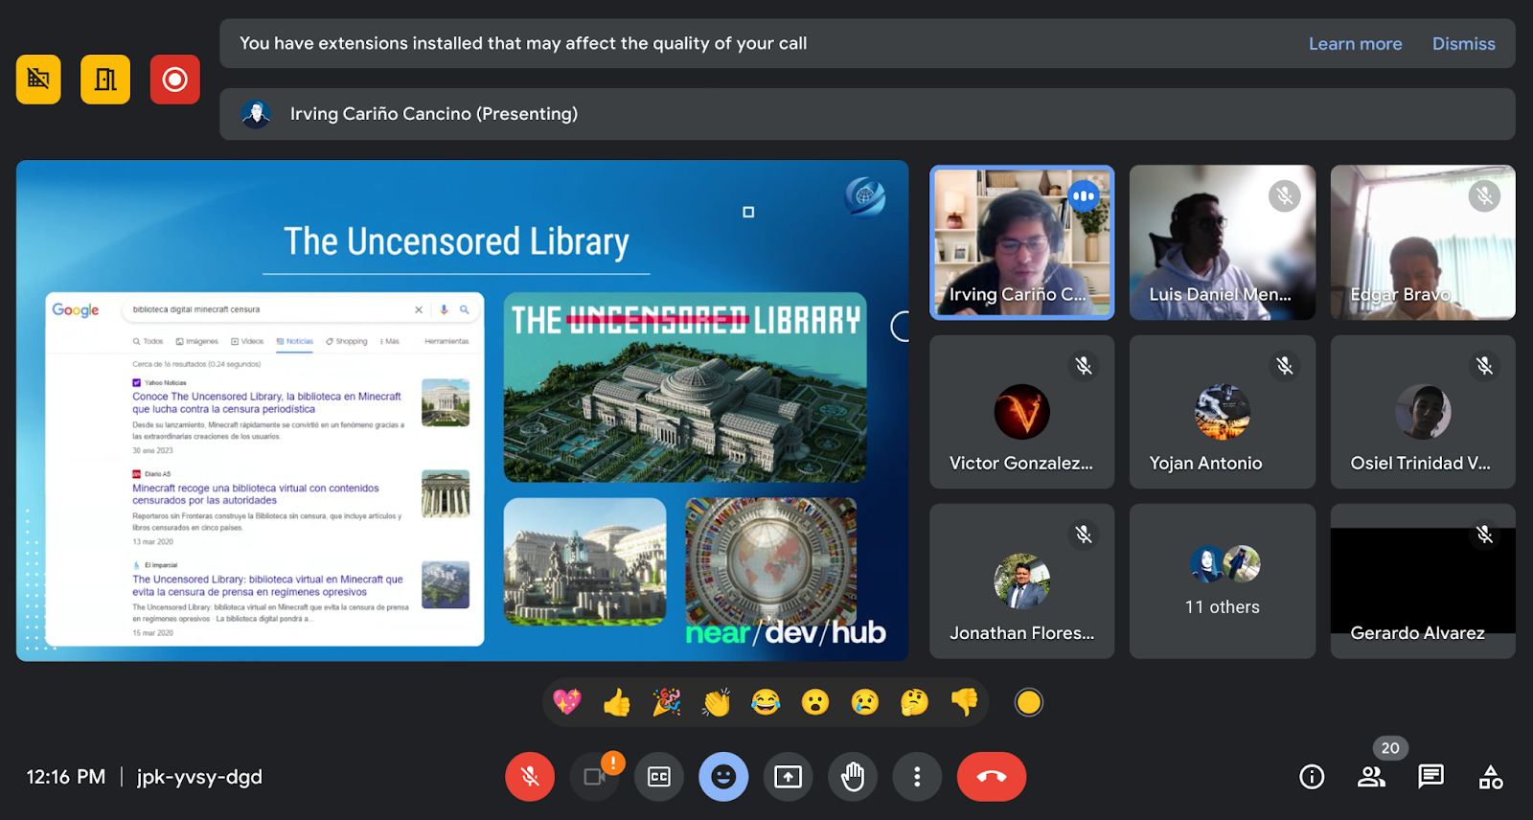Change the reaction skin tone swatch
1533x820 pixels.
(1028, 702)
